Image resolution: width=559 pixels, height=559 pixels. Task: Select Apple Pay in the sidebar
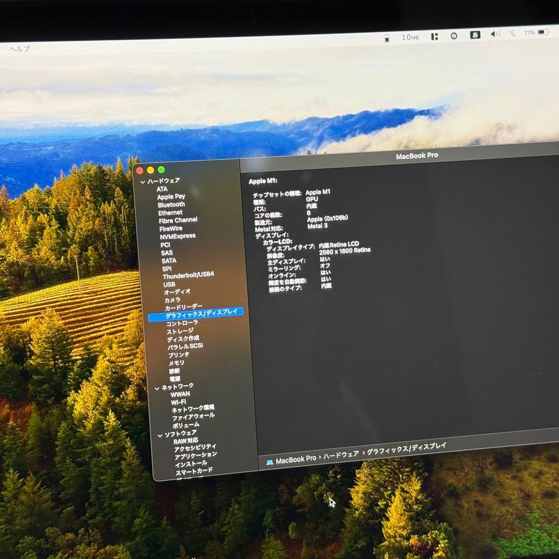(x=171, y=197)
